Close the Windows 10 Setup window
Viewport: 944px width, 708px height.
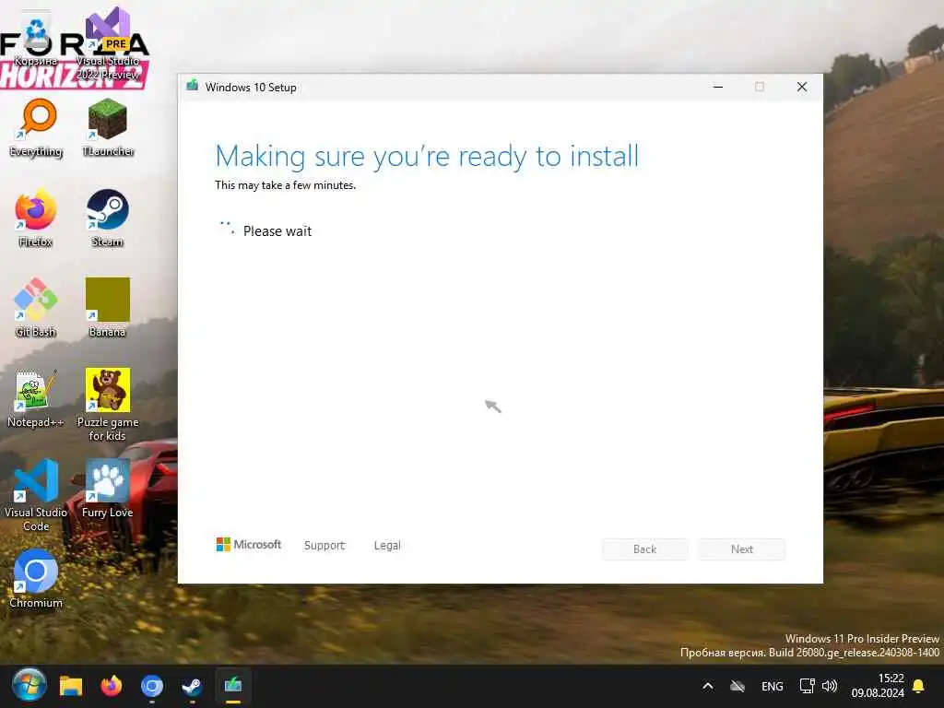coord(801,87)
